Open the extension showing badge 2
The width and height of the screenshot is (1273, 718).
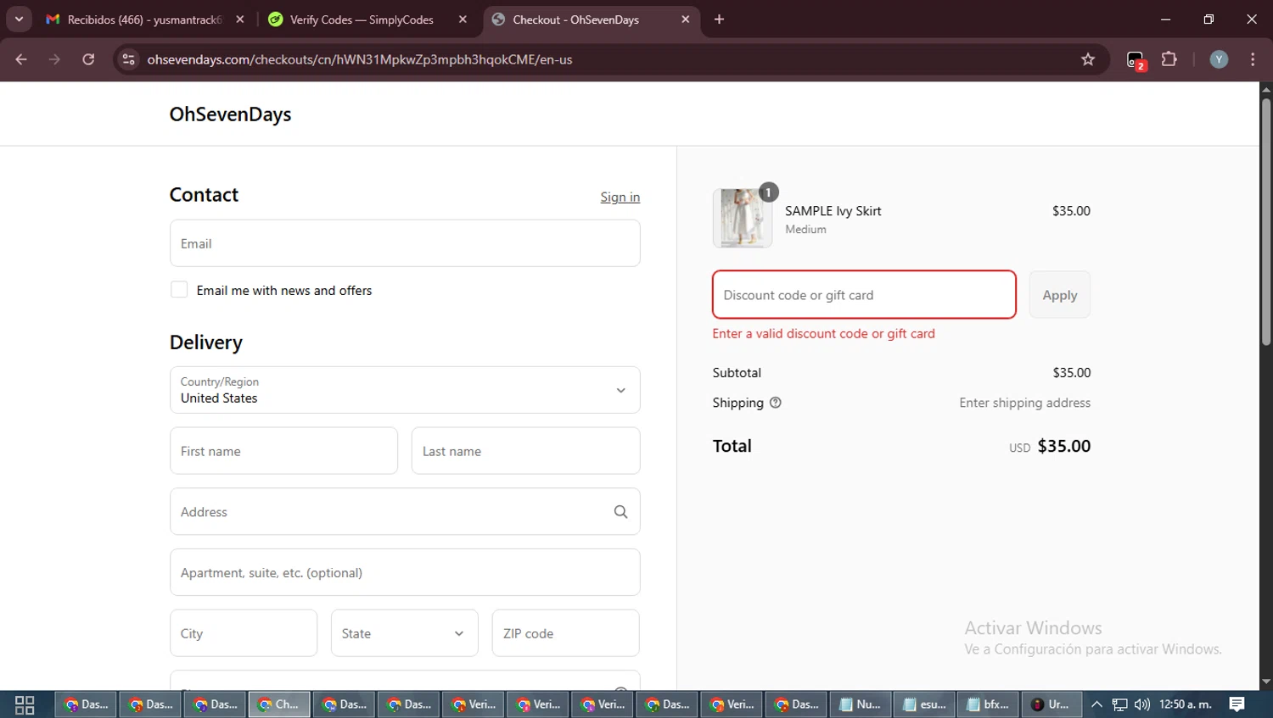point(1136,60)
